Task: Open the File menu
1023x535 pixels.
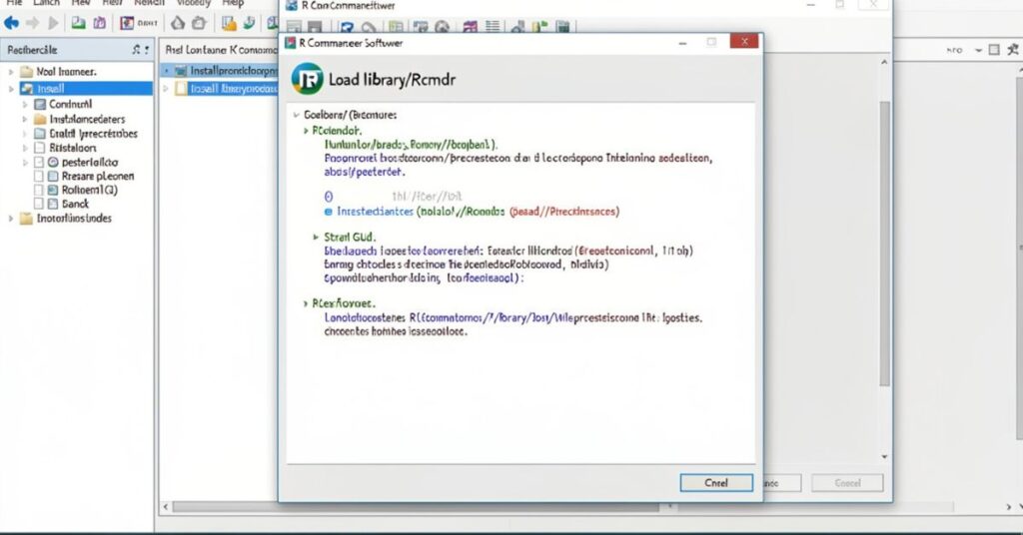Action: point(14,3)
